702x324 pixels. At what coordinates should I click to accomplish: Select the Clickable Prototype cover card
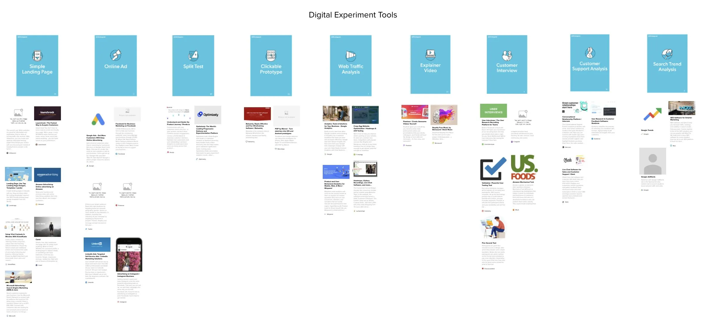pos(271,66)
